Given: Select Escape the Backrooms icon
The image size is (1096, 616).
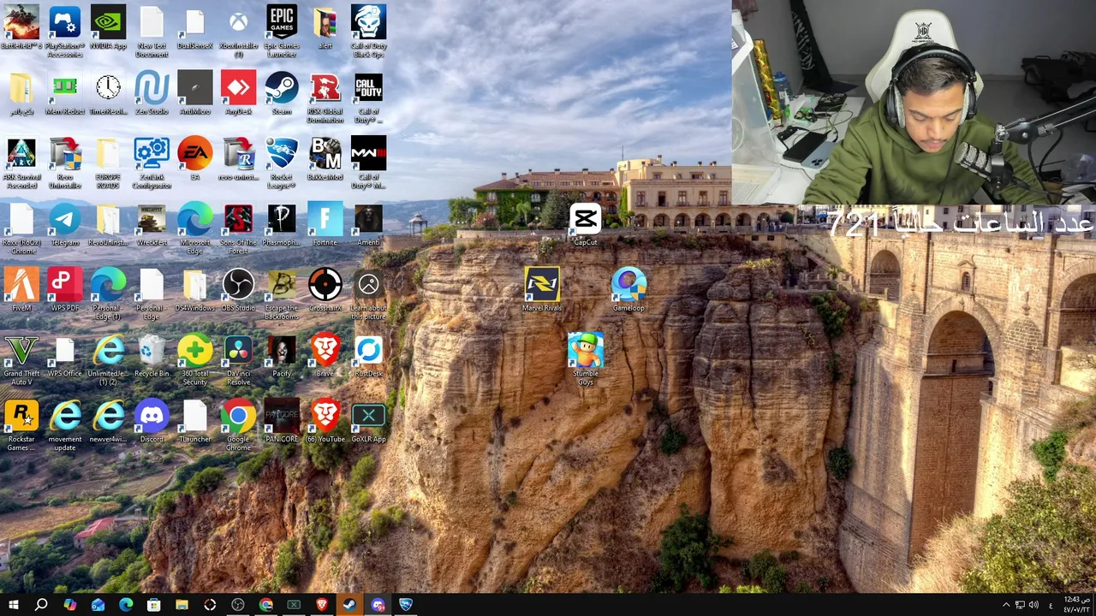Looking at the screenshot, I should pos(282,294).
